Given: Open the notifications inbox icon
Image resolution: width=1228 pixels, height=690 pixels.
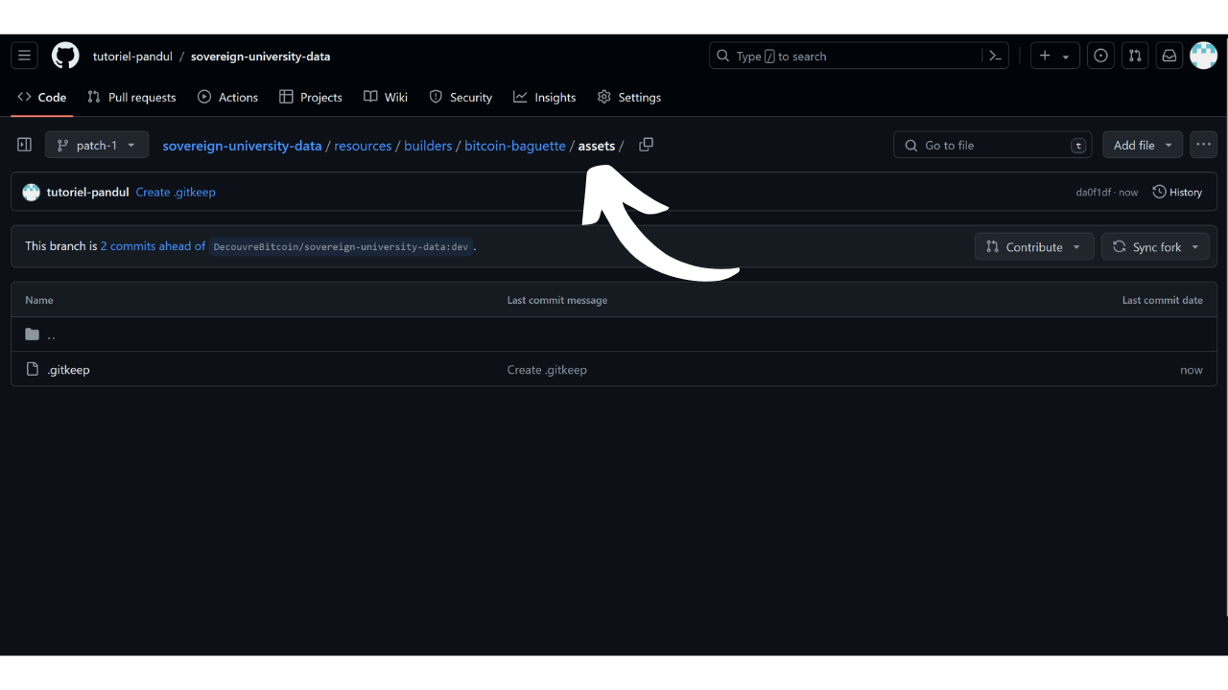Looking at the screenshot, I should pos(1169,56).
